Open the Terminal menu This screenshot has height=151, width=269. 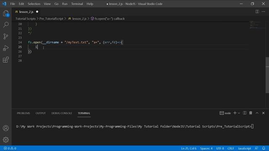(x=77, y=4)
